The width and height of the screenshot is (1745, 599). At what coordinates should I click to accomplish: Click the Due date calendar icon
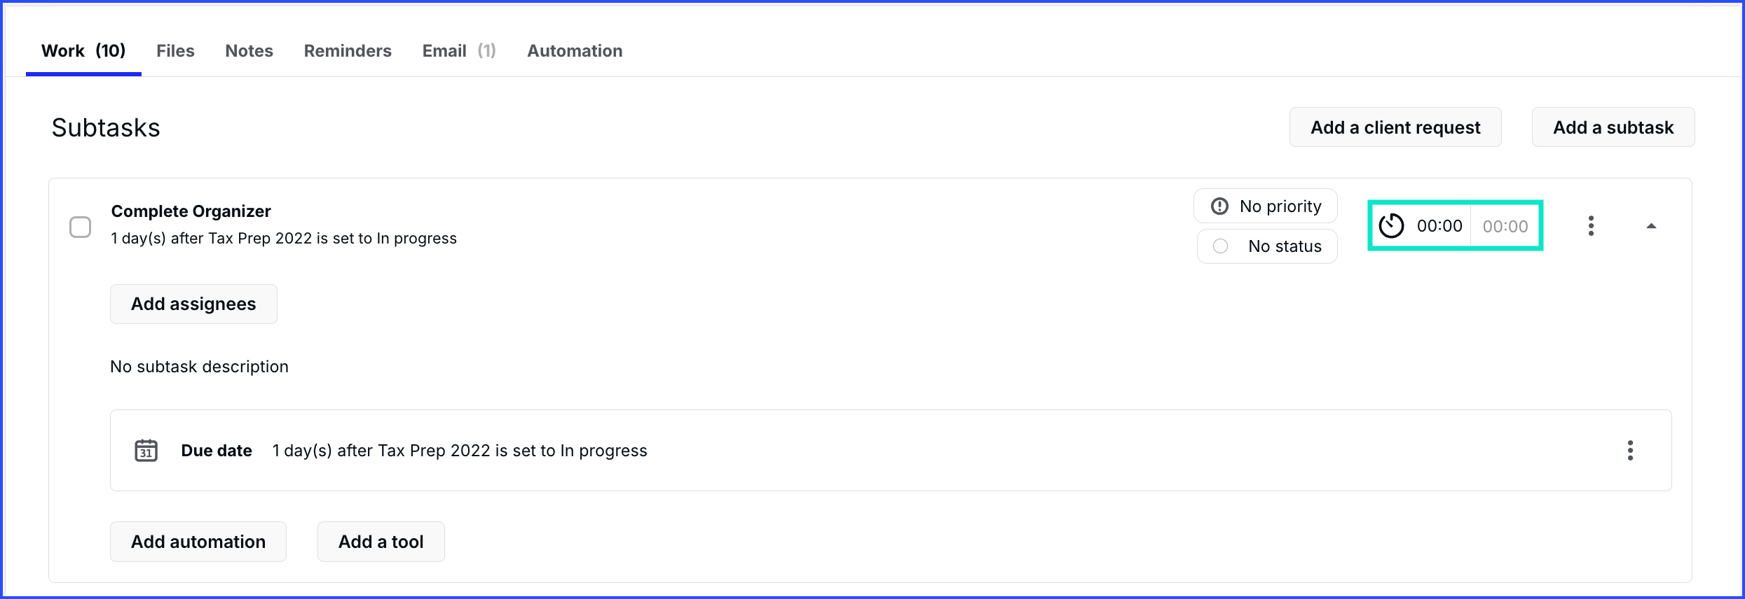pyautogui.click(x=146, y=450)
